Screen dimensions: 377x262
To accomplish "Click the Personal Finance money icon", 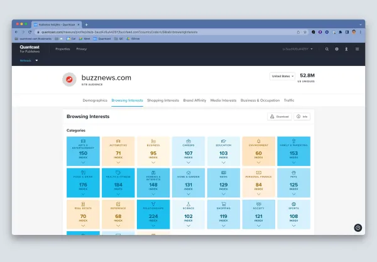I will [258, 173].
